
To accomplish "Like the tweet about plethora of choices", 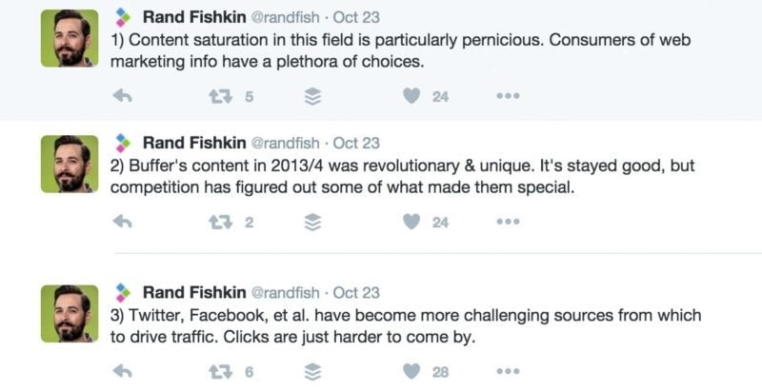I will pyautogui.click(x=411, y=96).
